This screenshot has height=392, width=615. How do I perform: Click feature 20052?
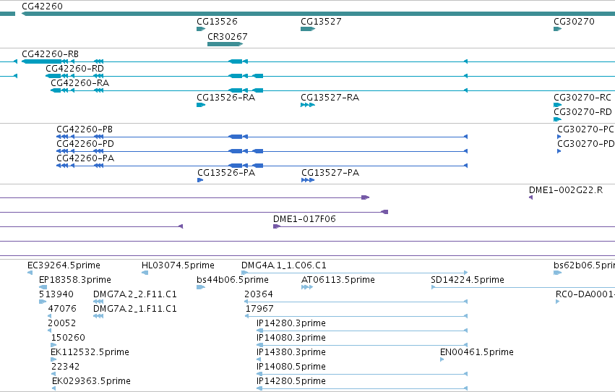coord(50,331)
